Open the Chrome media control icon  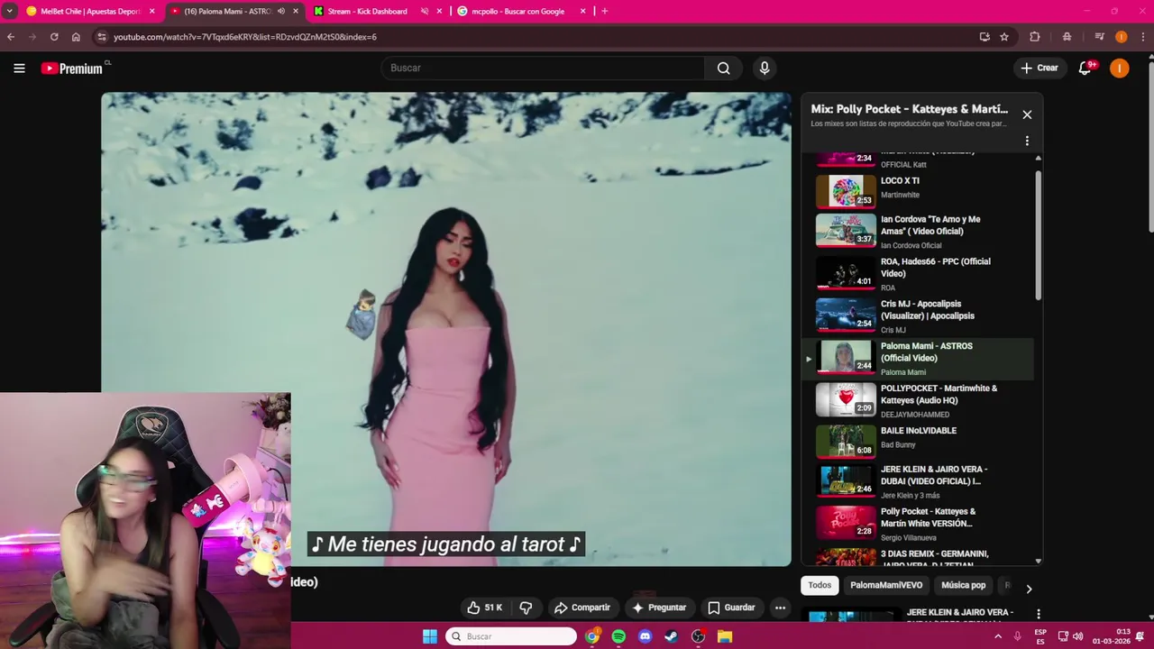click(x=1100, y=37)
